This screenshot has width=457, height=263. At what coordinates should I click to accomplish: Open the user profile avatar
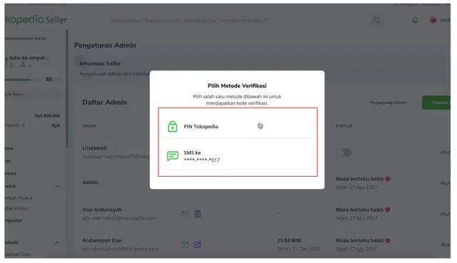tap(433, 20)
